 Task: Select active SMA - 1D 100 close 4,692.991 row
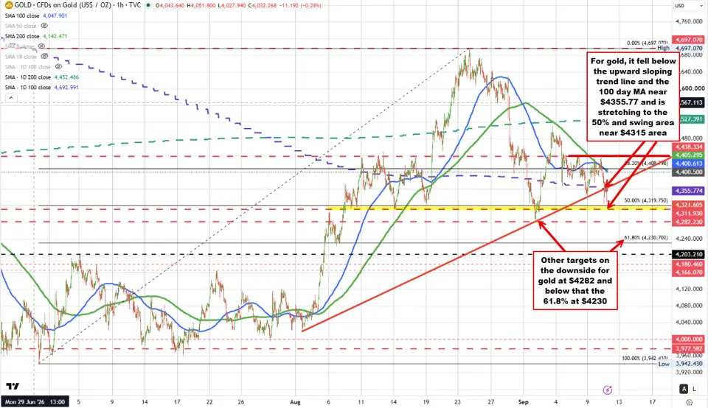coord(41,88)
